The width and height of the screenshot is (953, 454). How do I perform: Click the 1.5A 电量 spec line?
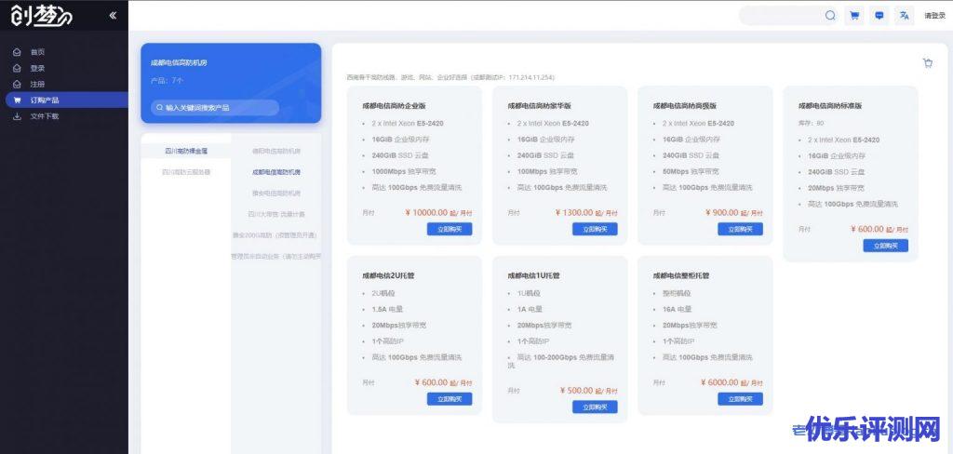click(x=387, y=310)
